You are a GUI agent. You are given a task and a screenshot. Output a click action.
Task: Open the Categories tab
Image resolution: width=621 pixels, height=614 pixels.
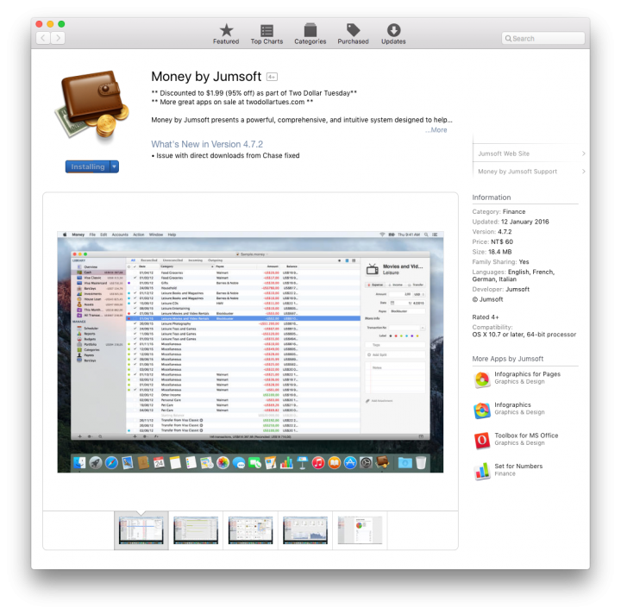pyautogui.click(x=310, y=34)
